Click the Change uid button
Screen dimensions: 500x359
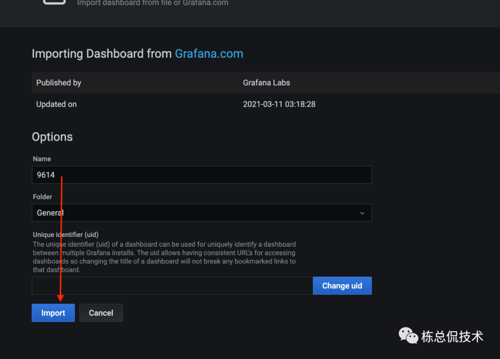342,286
